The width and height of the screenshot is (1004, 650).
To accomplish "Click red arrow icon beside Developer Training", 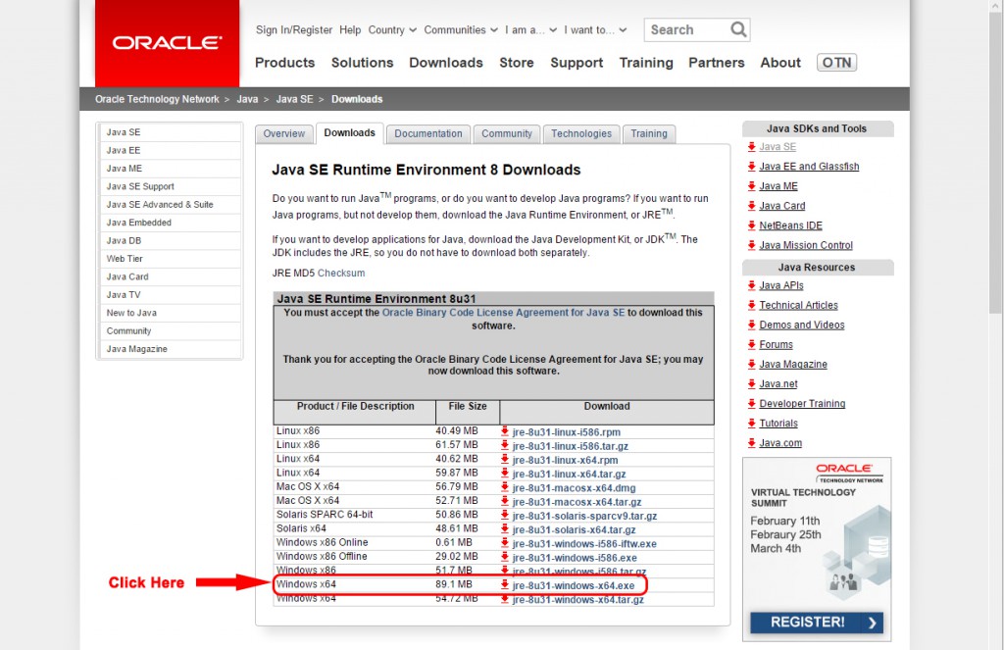I will click(752, 404).
